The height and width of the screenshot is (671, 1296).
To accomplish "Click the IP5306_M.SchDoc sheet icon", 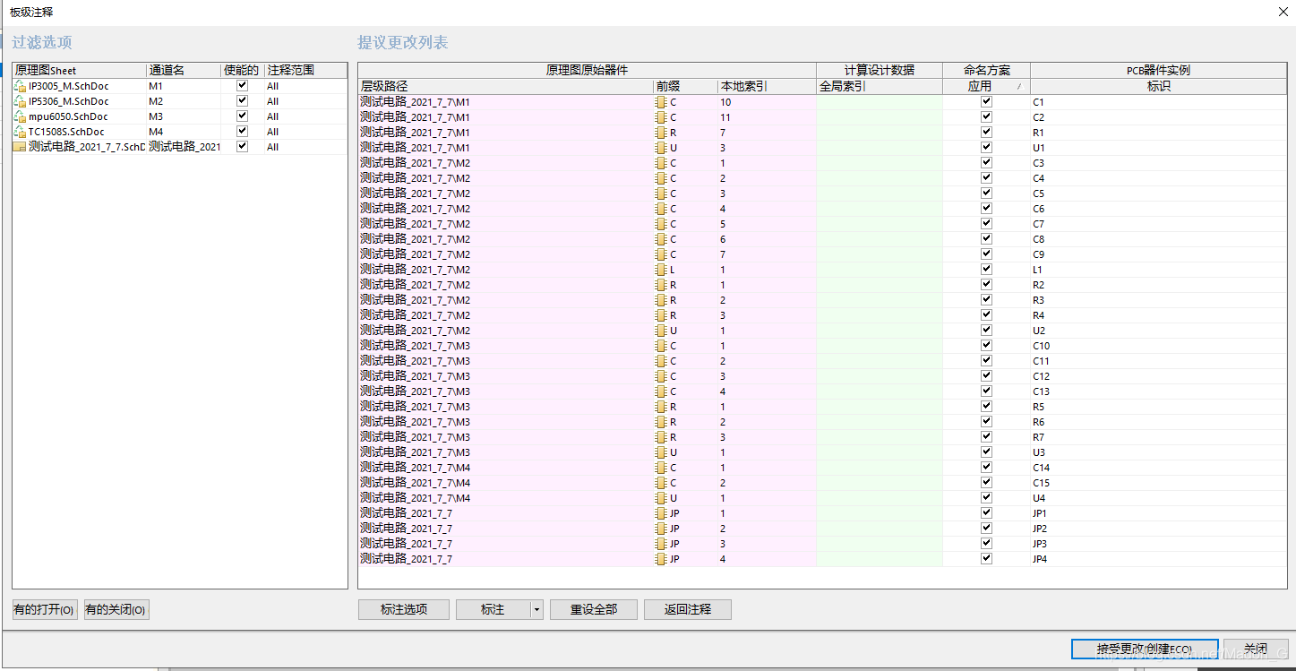I will (x=20, y=102).
